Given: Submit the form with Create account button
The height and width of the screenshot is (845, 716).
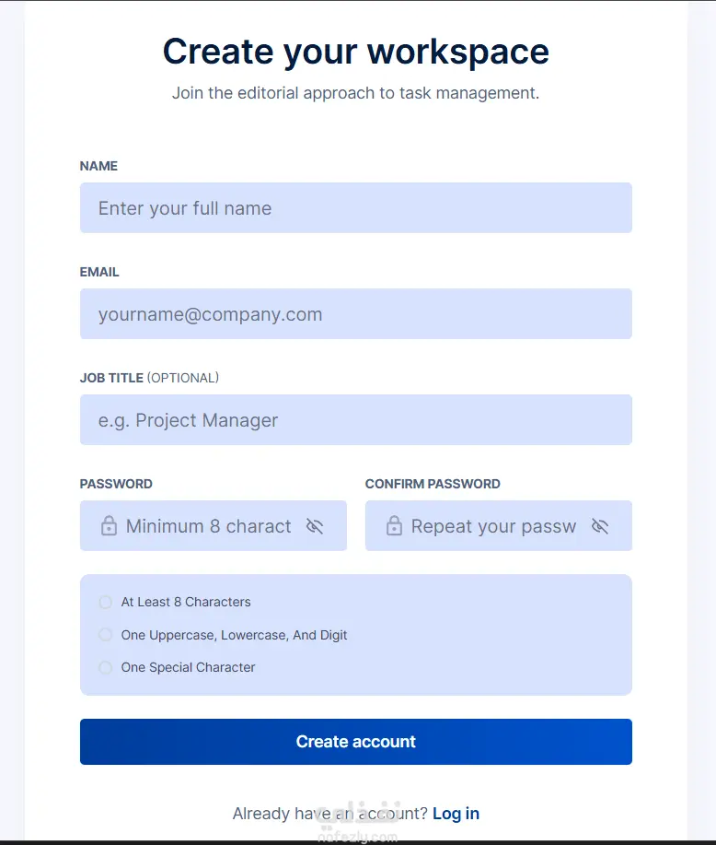Looking at the screenshot, I should tap(356, 742).
